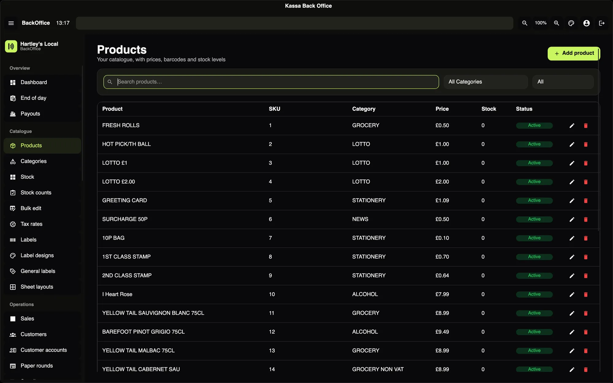Click the Add product button

coord(574,53)
